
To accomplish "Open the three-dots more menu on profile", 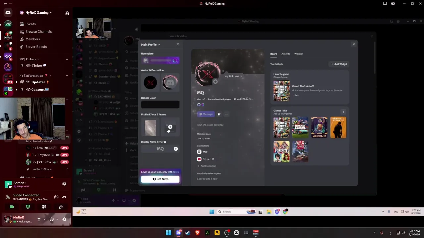I will coord(227,114).
